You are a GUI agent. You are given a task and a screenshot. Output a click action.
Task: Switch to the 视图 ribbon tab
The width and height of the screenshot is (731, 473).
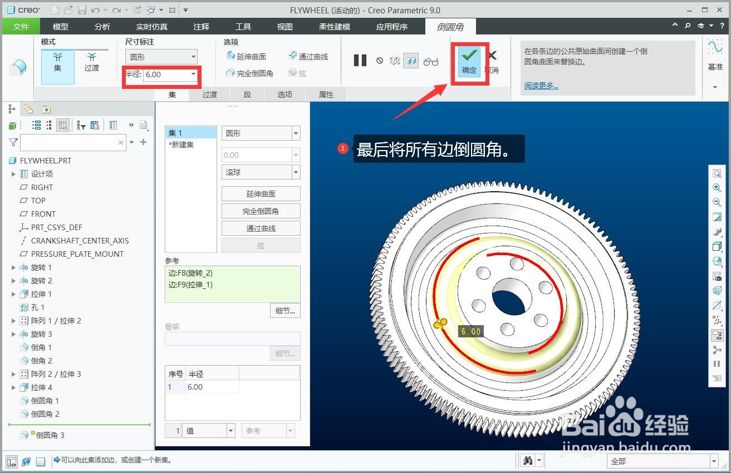tap(285, 26)
